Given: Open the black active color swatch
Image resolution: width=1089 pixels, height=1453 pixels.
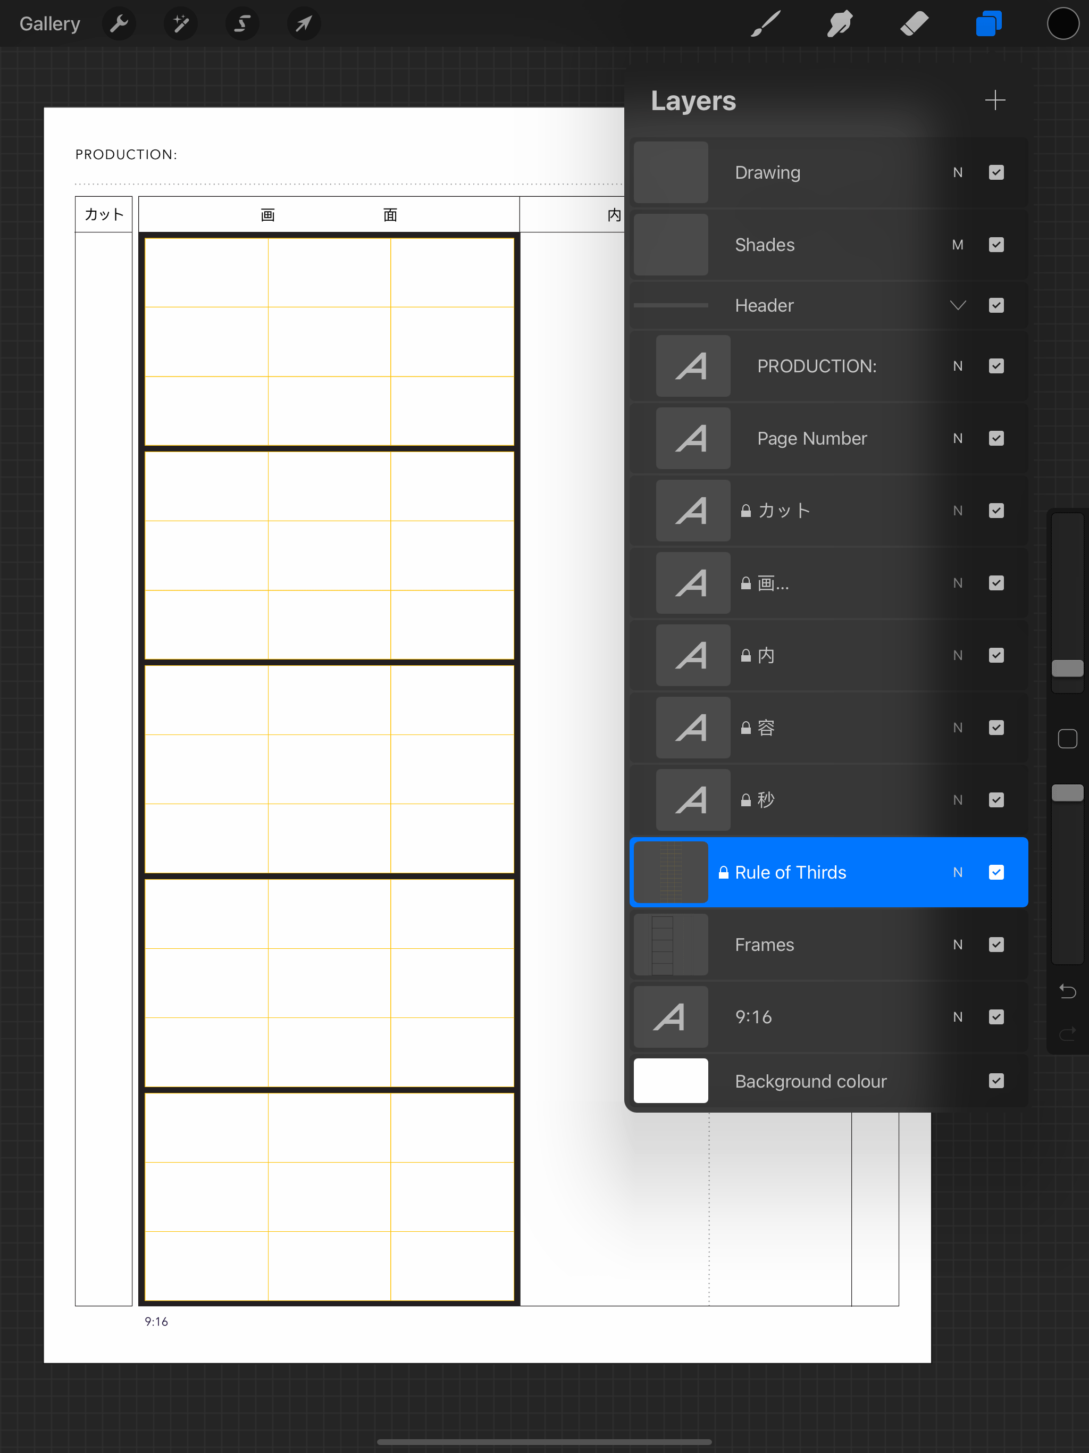Looking at the screenshot, I should pyautogui.click(x=1063, y=24).
